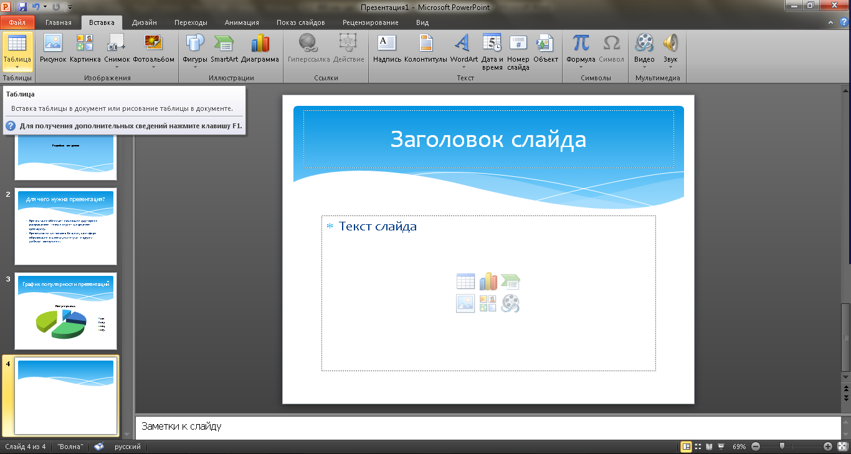Open the Звук (Audio) dropdown menu
The width and height of the screenshot is (851, 454).
(670, 67)
